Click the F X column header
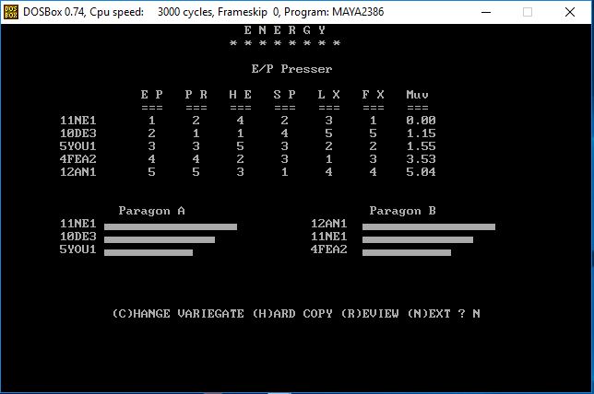This screenshot has width=594, height=394. [374, 95]
